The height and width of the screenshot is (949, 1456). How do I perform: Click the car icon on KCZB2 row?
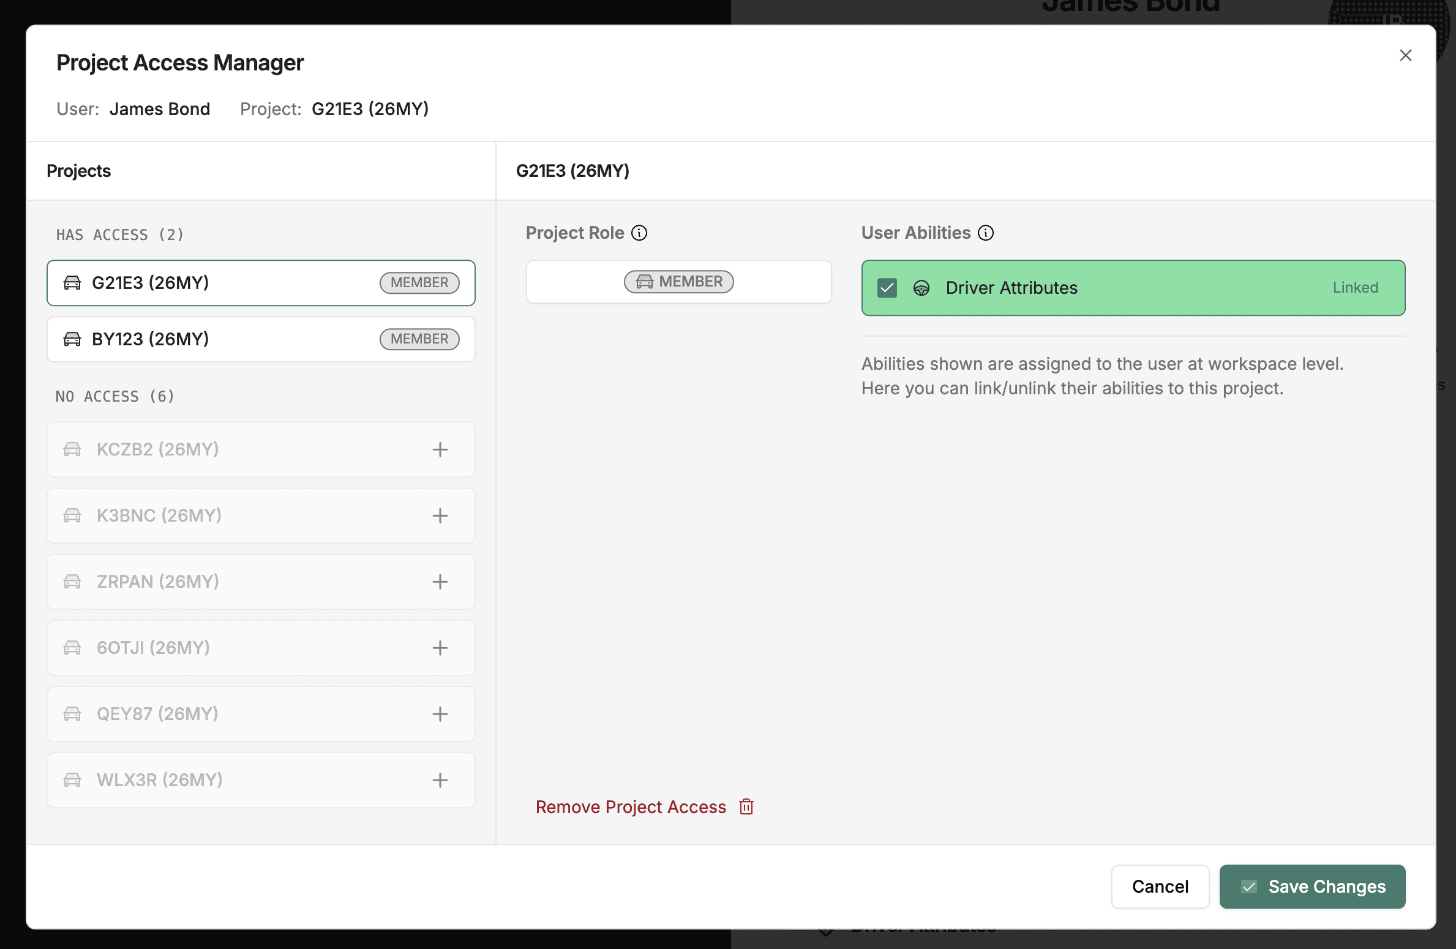72,449
